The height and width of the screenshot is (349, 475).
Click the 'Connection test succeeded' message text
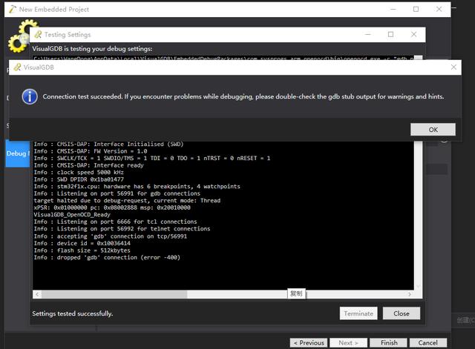click(243, 97)
